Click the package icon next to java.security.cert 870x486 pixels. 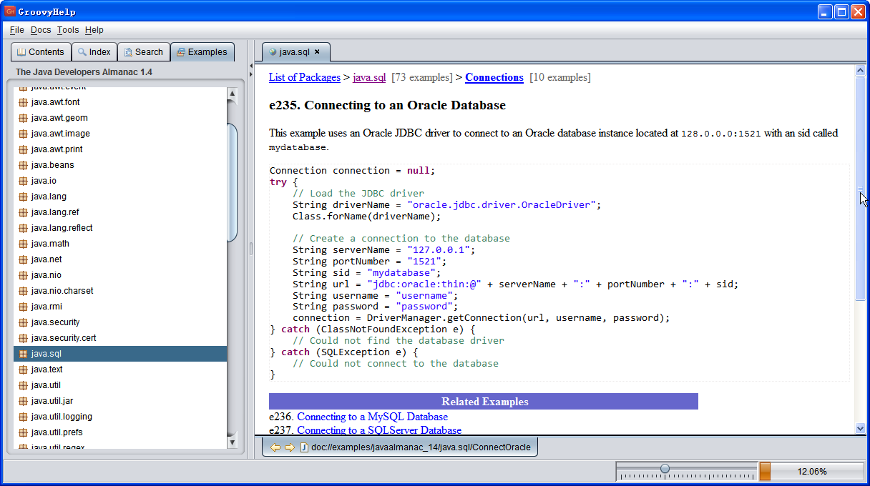[x=24, y=338]
